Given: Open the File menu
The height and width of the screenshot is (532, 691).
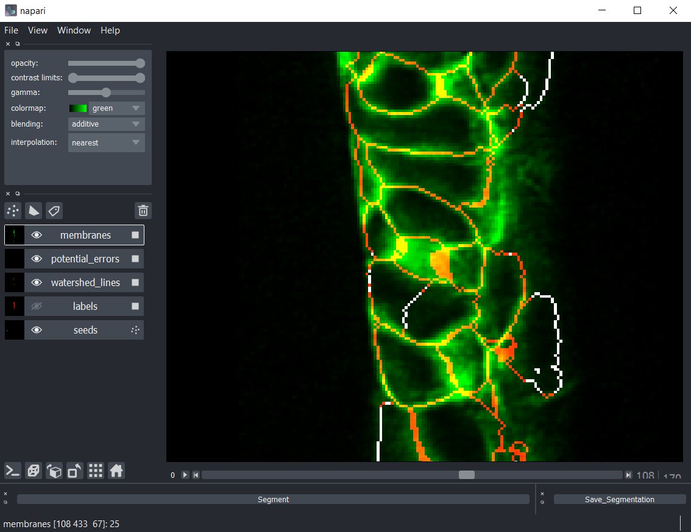Looking at the screenshot, I should pos(11,30).
